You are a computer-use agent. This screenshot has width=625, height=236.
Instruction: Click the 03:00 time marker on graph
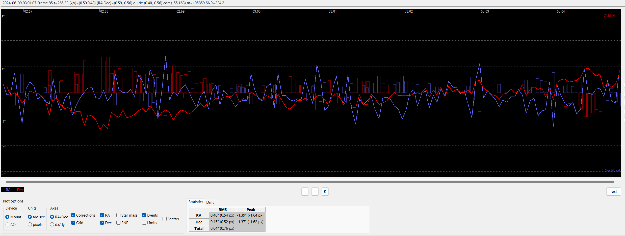(x=256, y=11)
